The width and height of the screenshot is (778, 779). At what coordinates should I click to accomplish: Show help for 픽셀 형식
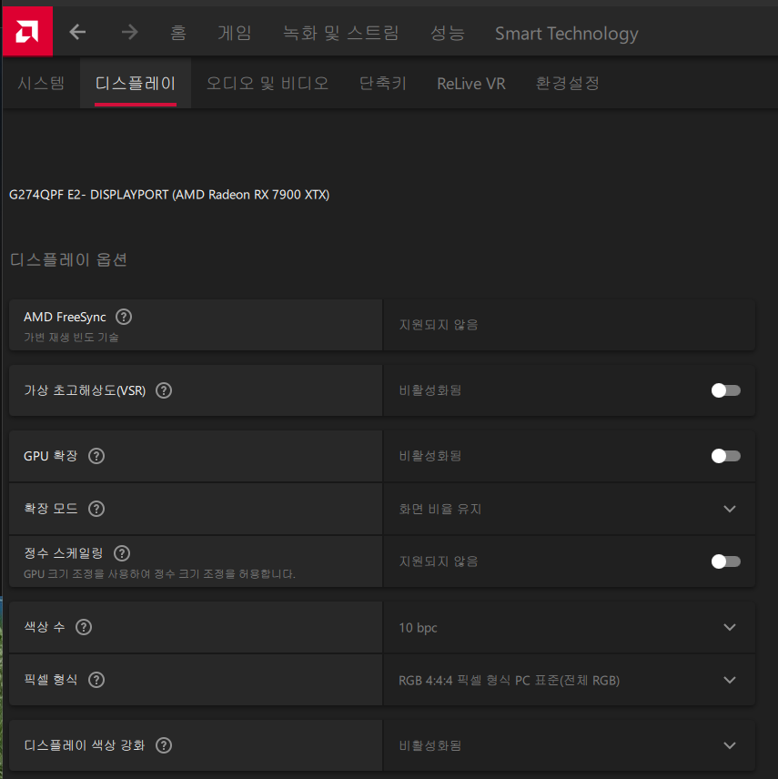[x=96, y=680]
